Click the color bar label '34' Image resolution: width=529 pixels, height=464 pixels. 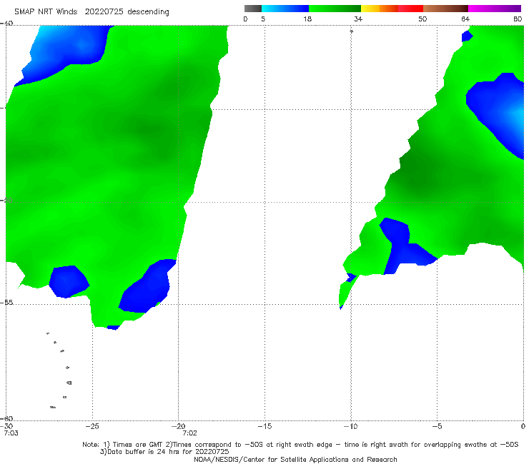(358, 19)
